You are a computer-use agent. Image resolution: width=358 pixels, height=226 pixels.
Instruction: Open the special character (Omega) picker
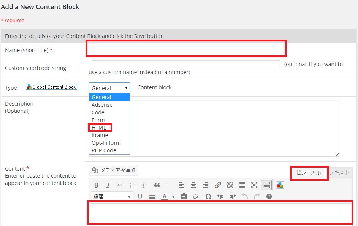[208, 196]
